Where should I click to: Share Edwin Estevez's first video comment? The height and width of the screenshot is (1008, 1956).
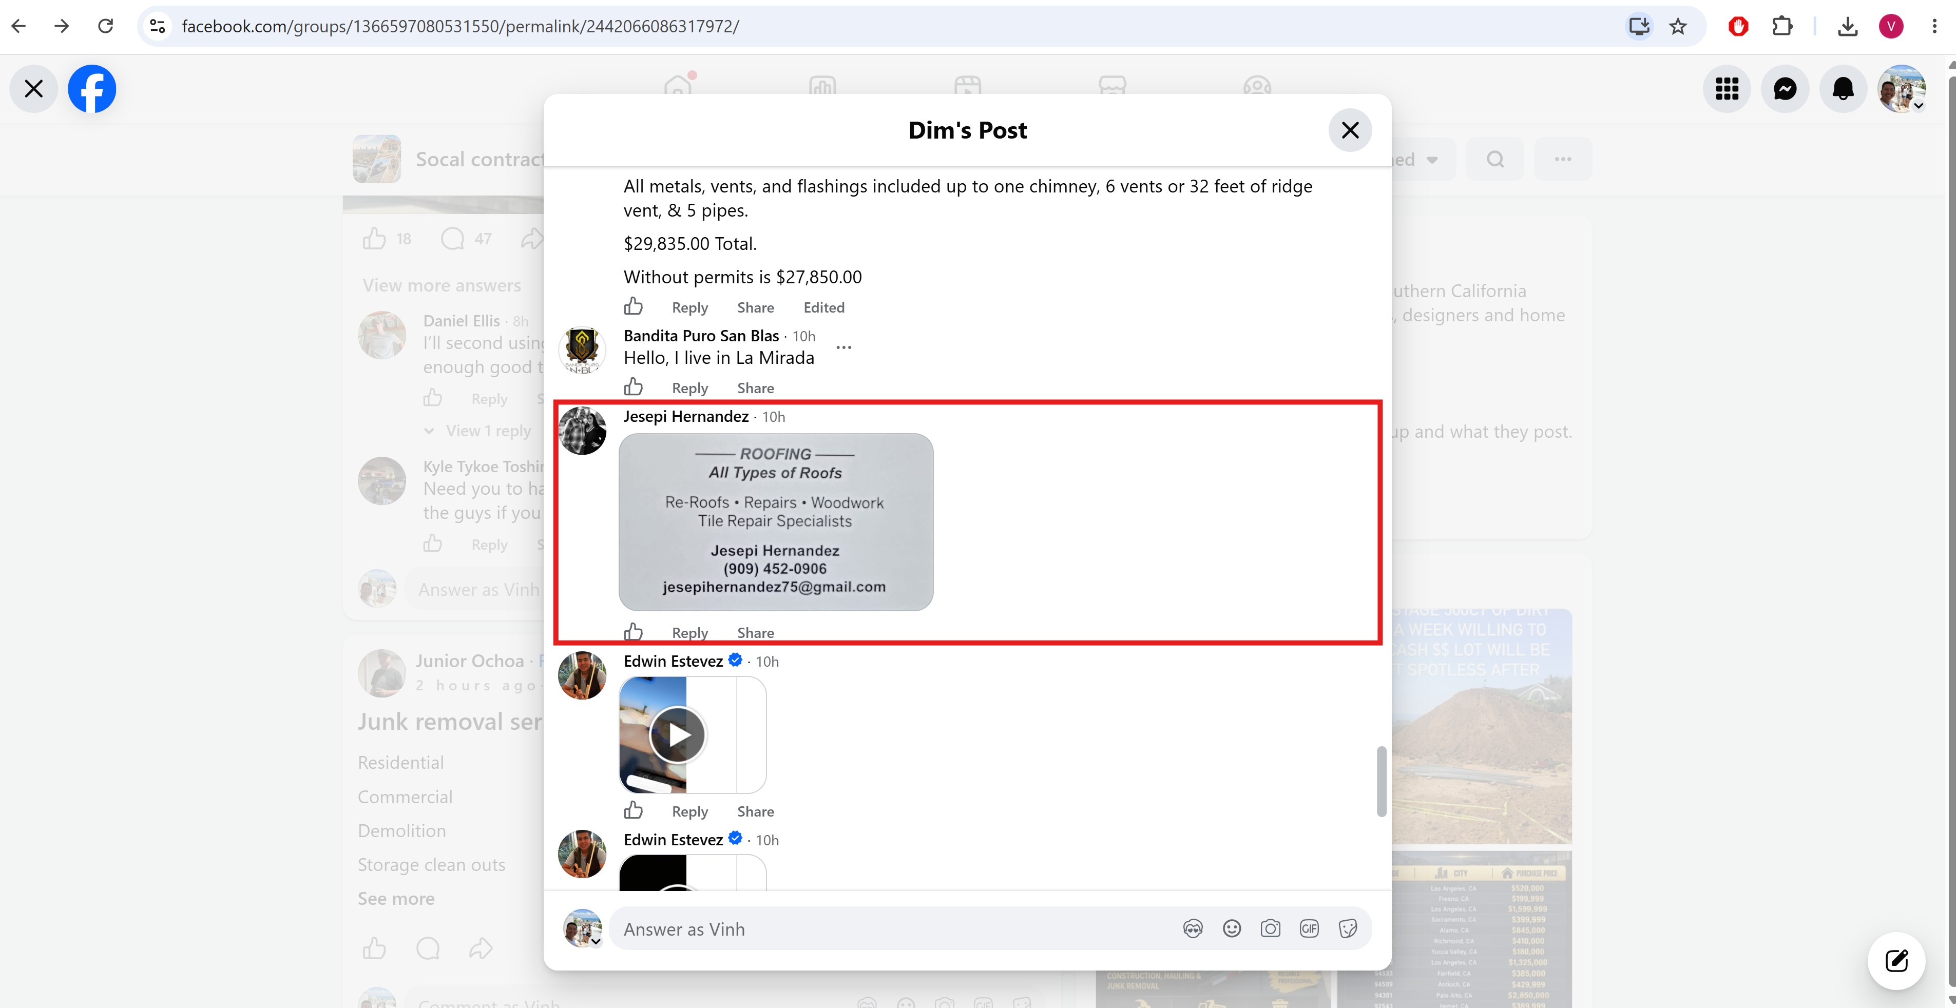point(756,811)
